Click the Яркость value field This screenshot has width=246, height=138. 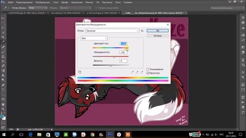(123, 61)
